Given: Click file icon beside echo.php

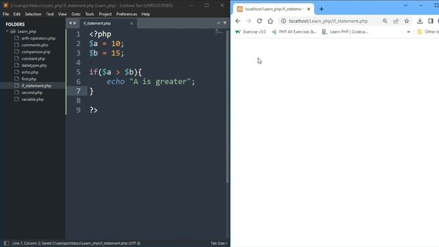Looking at the screenshot, I should click(x=16, y=72).
